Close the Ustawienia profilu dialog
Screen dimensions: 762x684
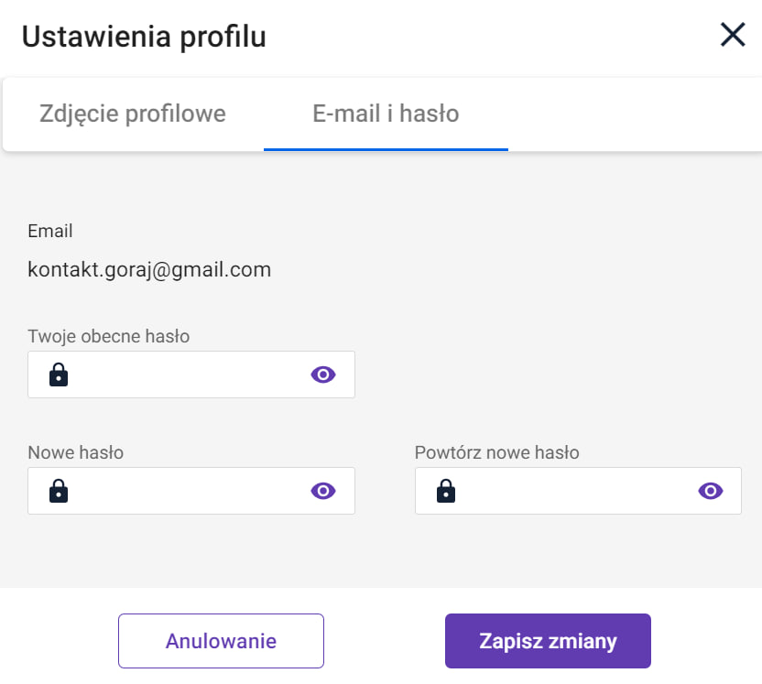tap(733, 35)
